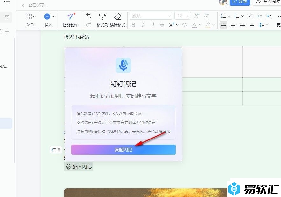Insert a numbered list
The height and width of the screenshot is (197, 281).
(237, 16)
